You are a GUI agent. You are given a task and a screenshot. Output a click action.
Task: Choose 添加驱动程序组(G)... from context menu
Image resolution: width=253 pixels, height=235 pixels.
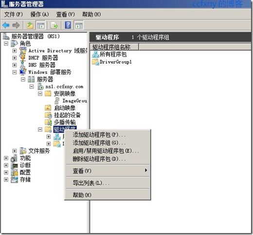click(99, 143)
